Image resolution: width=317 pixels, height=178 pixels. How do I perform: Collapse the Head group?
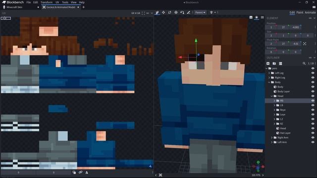272,96
